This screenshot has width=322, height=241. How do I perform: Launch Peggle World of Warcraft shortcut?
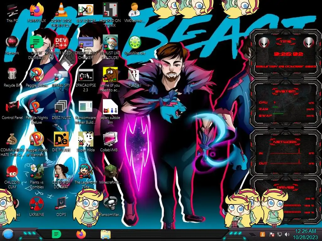(36, 144)
